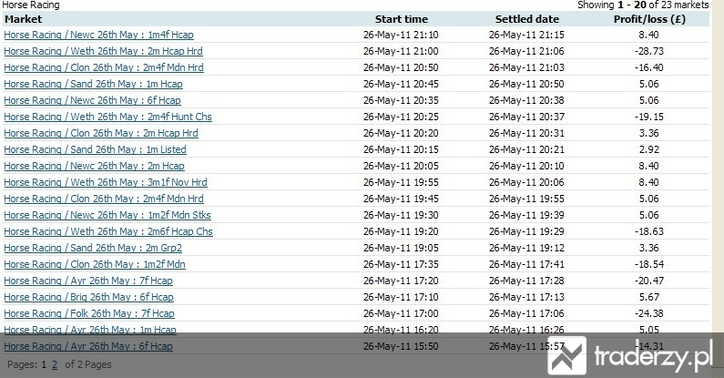Open Sand 26th May 2m Grp2 market
Image resolution: width=724 pixels, height=378 pixels.
point(93,248)
